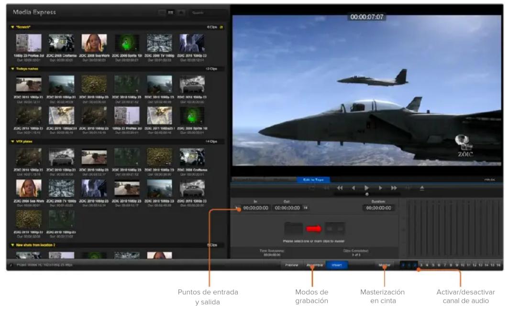Viewport: 508px width, 311px height.
Task: Show favorites using the star icon
Action: (x=181, y=12)
